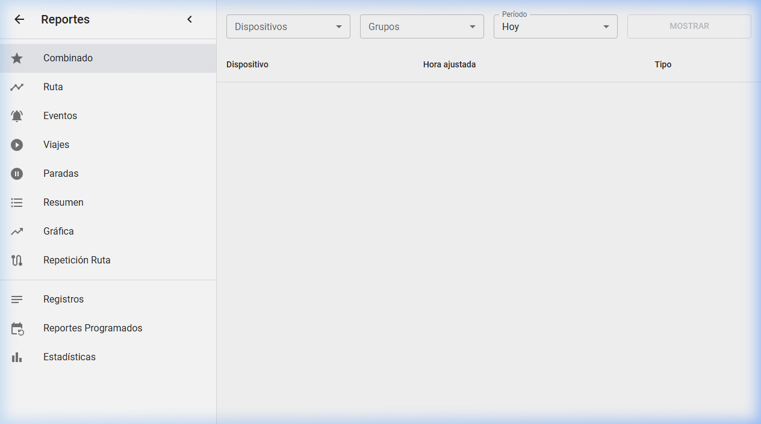Click the Estadísticas bar chart icon
761x424 pixels.
(17, 357)
